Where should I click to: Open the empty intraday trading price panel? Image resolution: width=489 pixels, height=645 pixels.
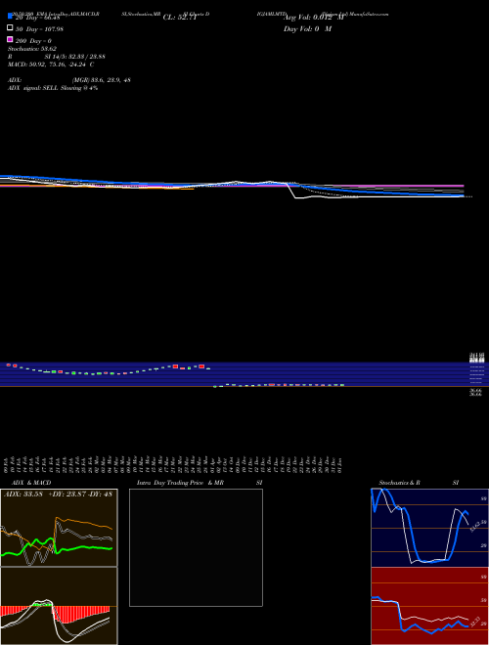coord(196,547)
